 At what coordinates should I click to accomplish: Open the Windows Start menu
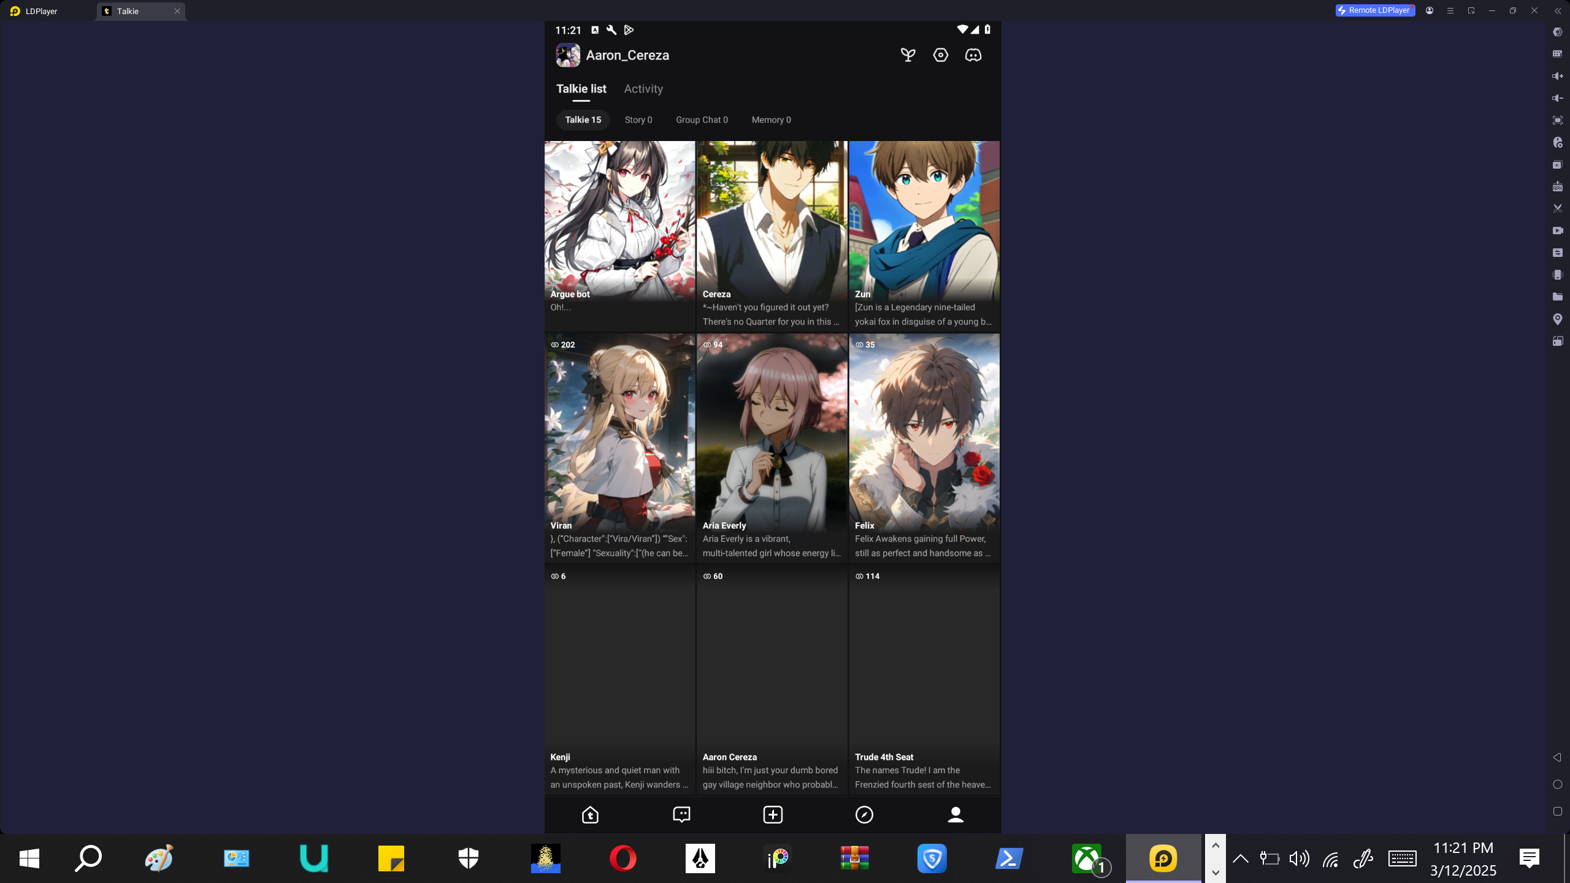point(29,858)
